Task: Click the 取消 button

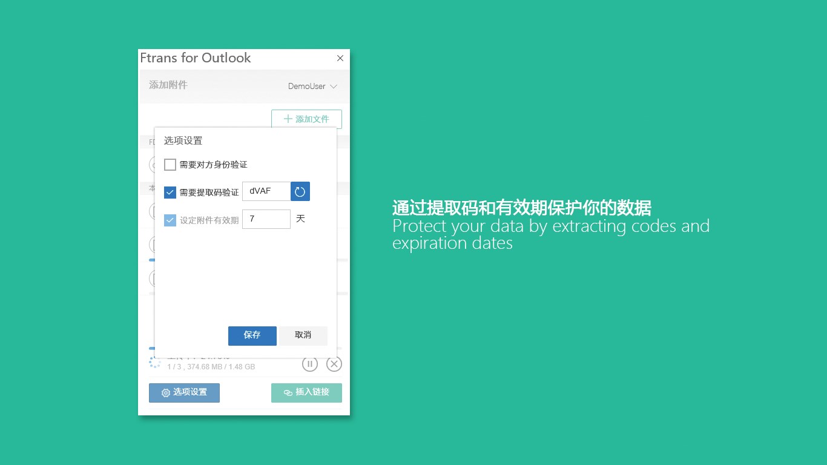Action: 303,335
